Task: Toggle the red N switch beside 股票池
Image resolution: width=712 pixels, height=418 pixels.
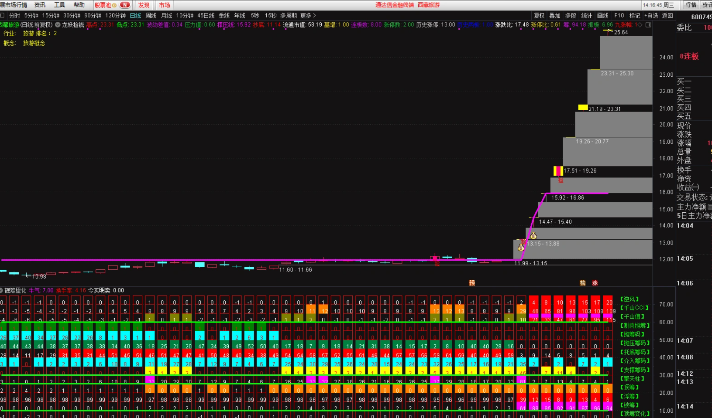Action: (x=125, y=5)
